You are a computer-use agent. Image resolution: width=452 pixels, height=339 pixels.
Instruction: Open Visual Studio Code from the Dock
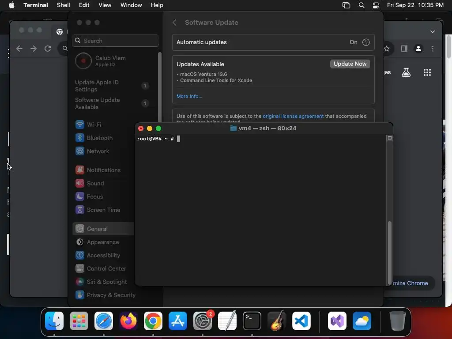coord(301,321)
